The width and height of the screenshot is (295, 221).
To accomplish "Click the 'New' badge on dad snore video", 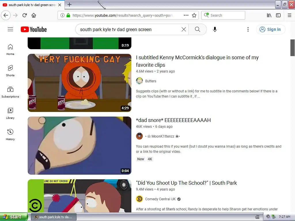I will [x=141, y=159].
